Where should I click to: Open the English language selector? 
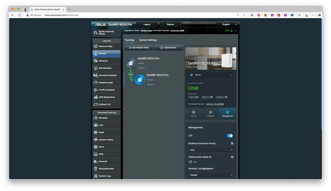tap(226, 24)
